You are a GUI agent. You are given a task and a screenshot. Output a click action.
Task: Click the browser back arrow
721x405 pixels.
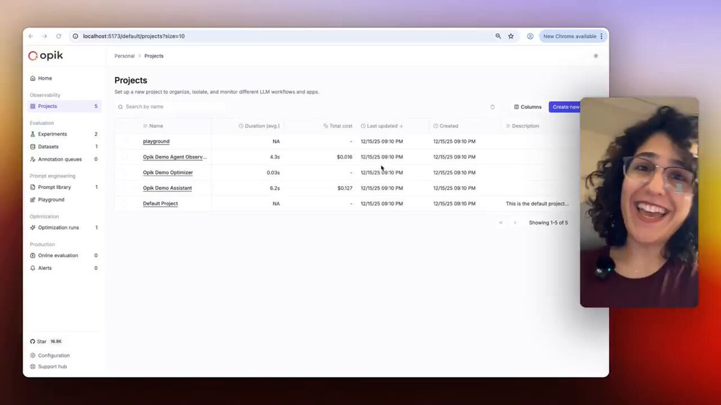31,36
